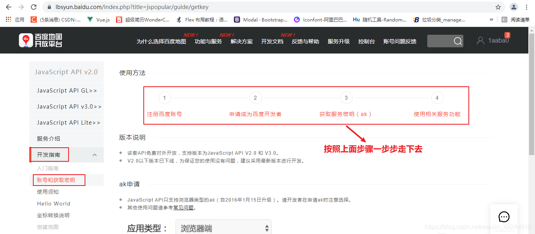535x234 pixels.
Task: Reload the page with the refresh icon
Action: [34, 7]
